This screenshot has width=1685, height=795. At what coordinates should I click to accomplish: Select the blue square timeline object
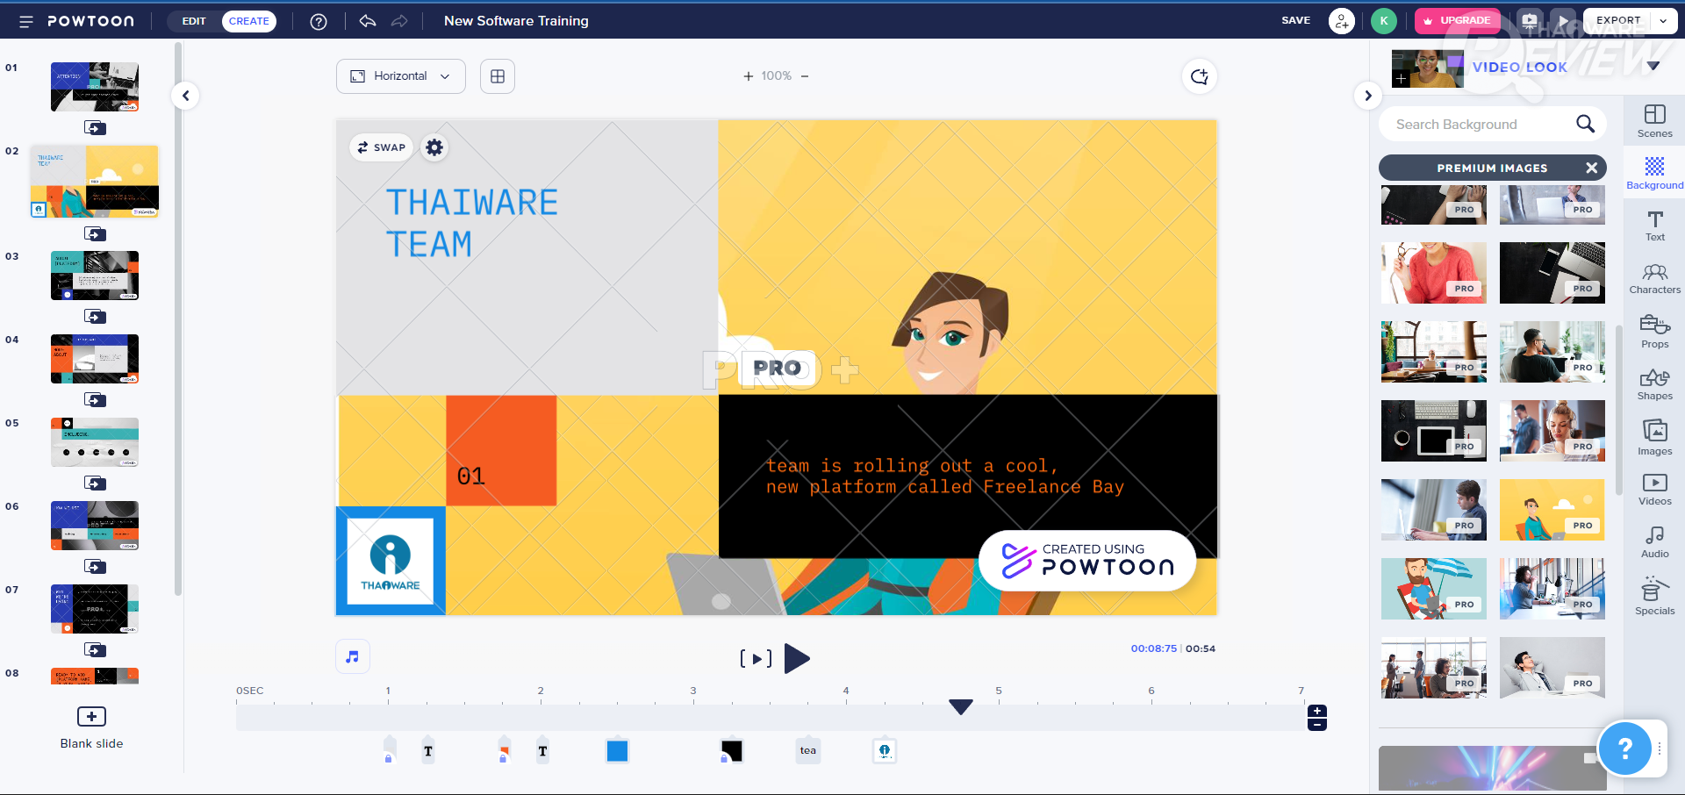[x=618, y=750]
